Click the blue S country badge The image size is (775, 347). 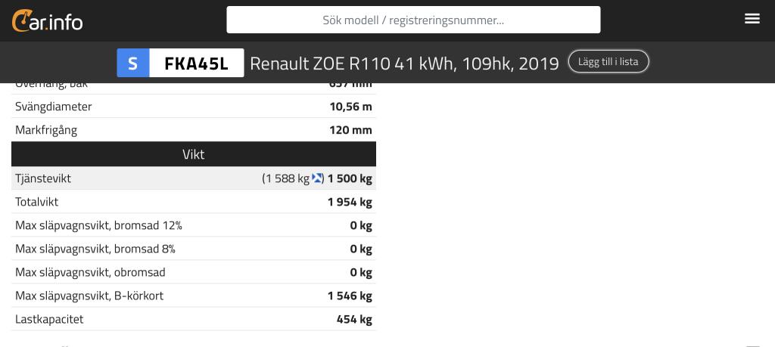[133, 63]
